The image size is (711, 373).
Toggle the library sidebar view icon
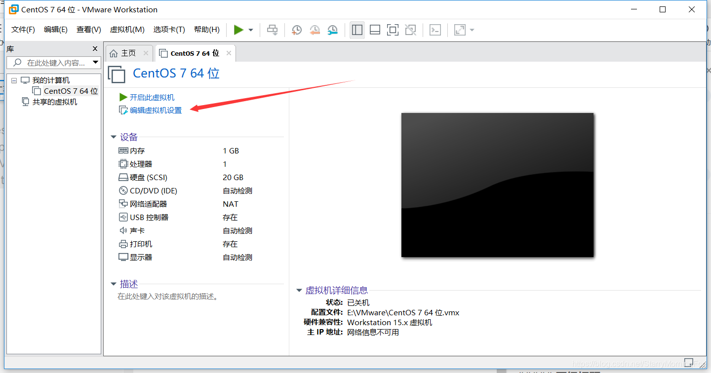pyautogui.click(x=357, y=30)
